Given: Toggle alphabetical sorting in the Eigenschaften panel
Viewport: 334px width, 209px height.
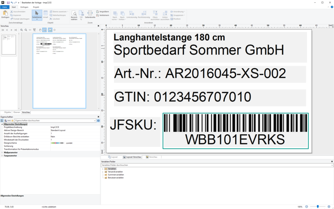Looking at the screenshot, I should point(6,121).
